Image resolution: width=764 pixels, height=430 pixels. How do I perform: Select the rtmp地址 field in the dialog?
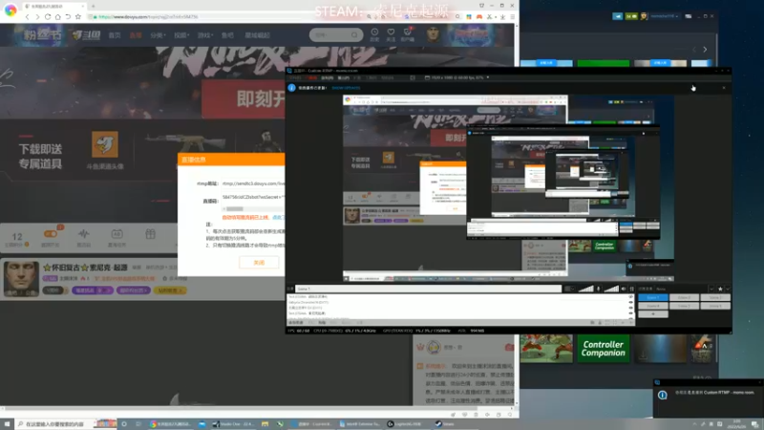253,183
